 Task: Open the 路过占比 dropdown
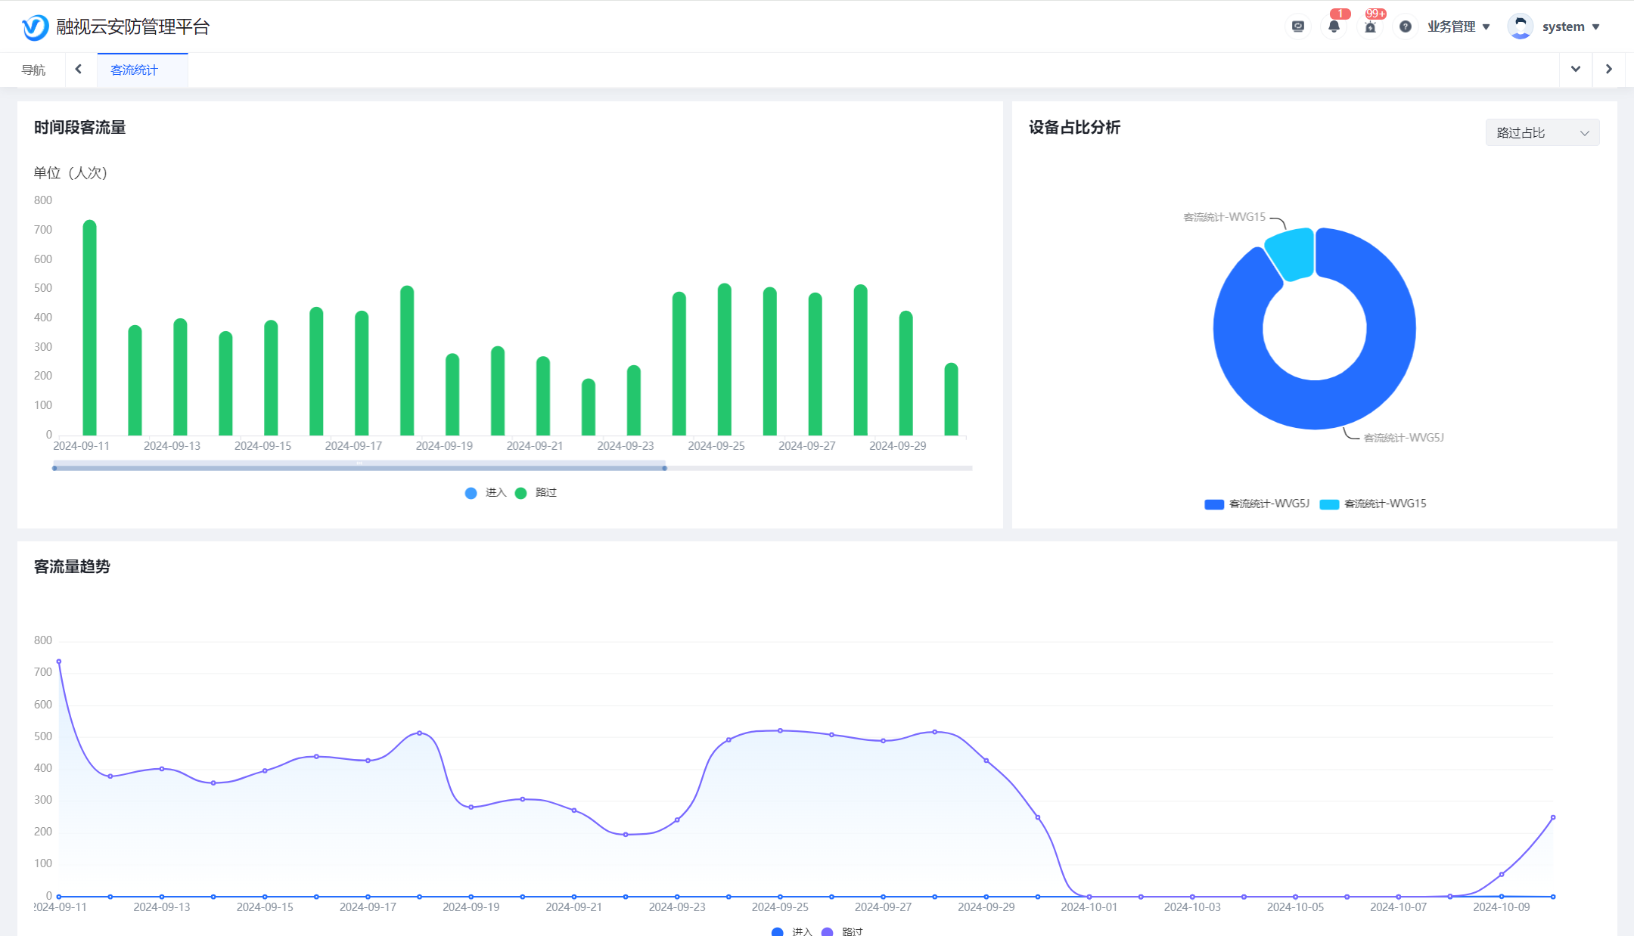point(1542,133)
